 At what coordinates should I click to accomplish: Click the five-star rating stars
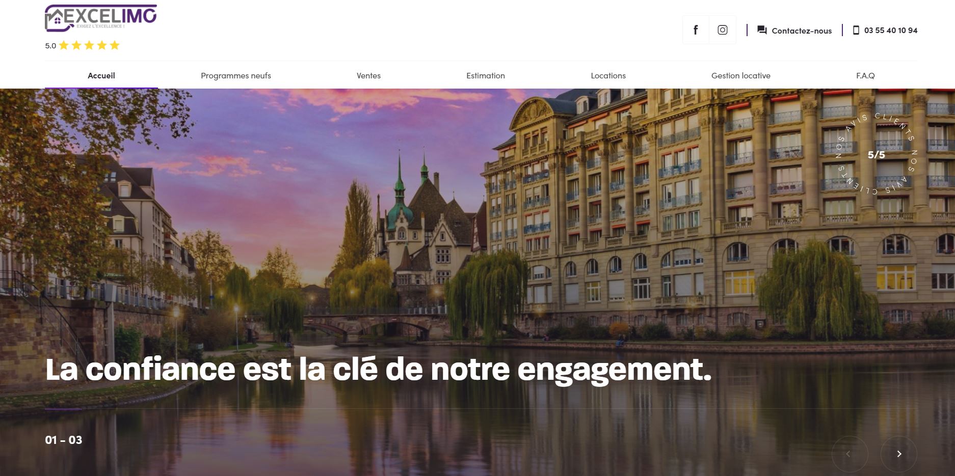pos(89,45)
